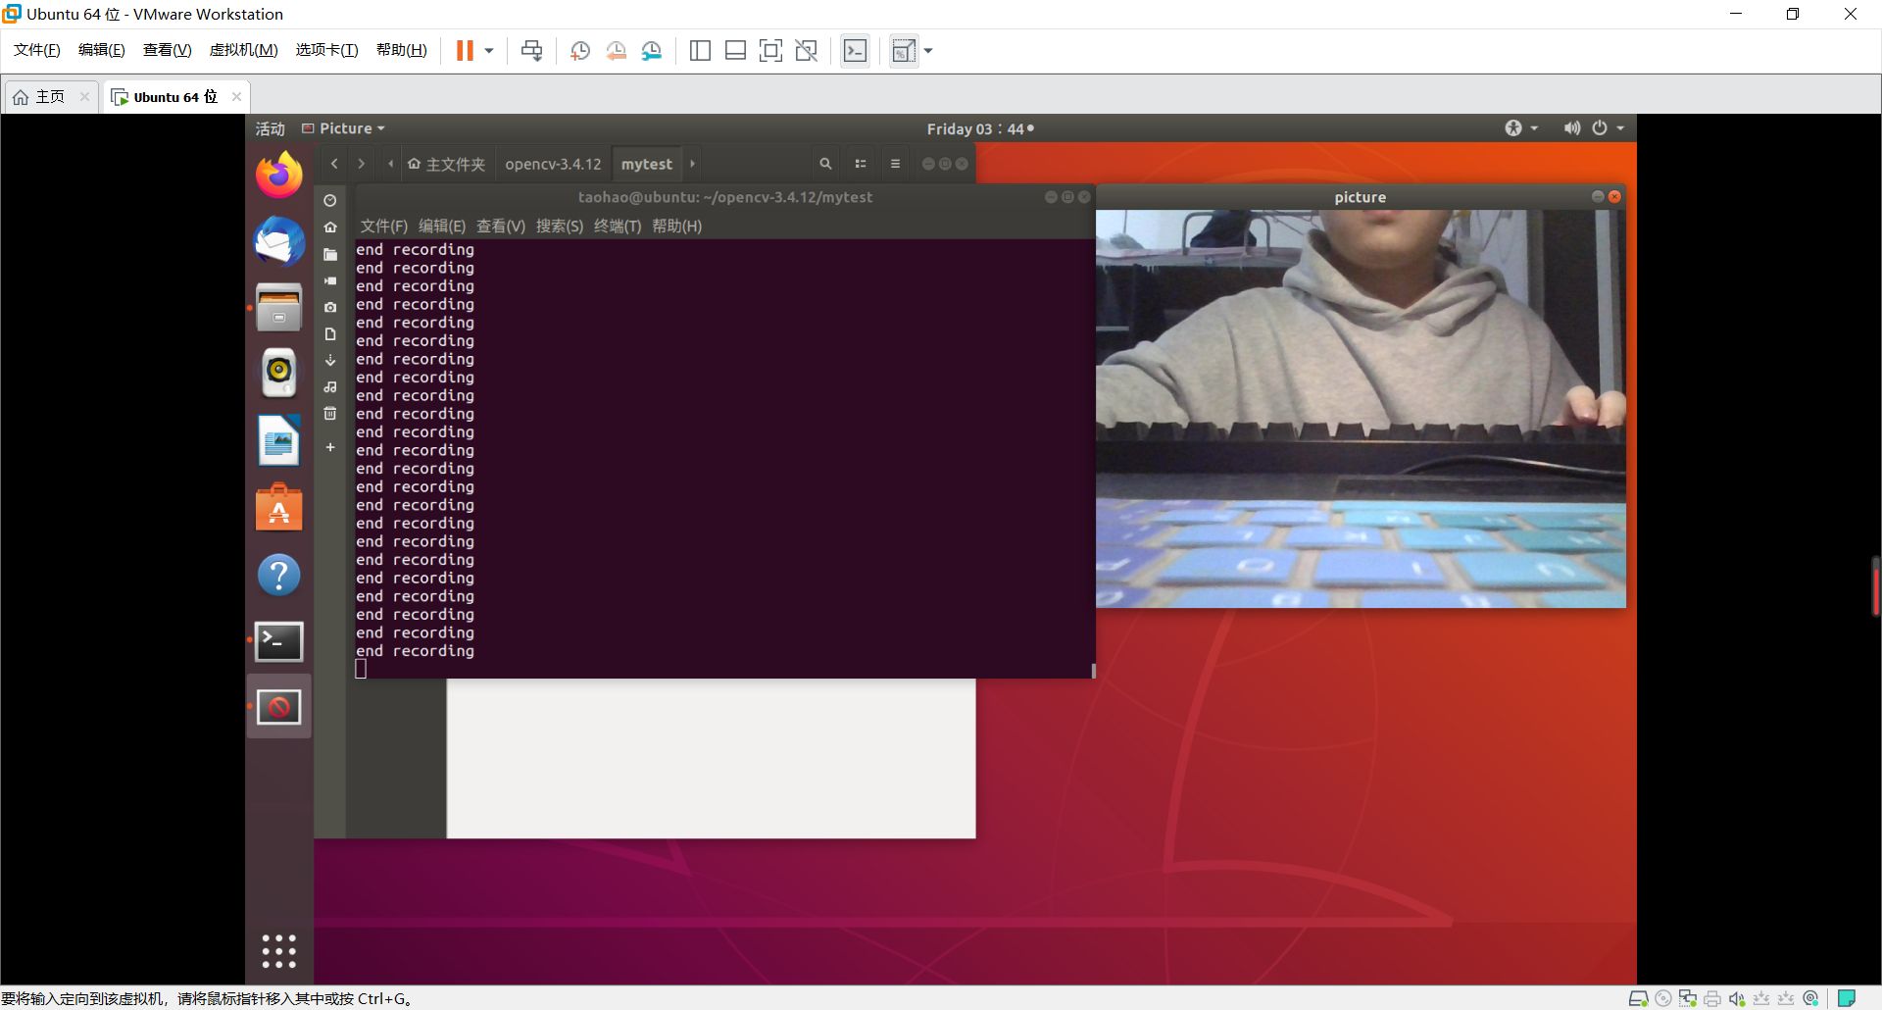Image resolution: width=1882 pixels, height=1010 pixels.
Task: Switch to Unity mode
Action: [807, 50]
